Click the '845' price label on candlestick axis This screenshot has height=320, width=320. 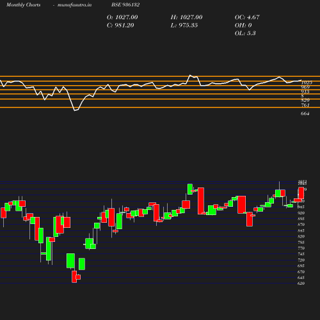click(x=301, y=230)
